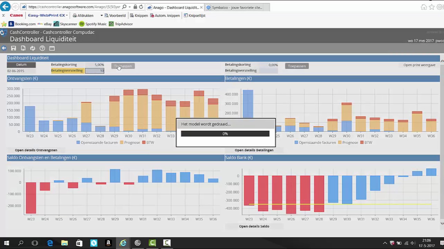Save using the floppy disk toolbar icon
The height and width of the screenshot is (249, 444).
coord(14,48)
